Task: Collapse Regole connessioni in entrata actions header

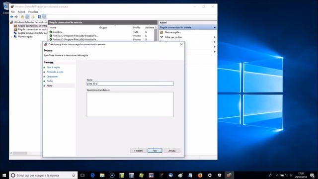Action: pos(215,27)
